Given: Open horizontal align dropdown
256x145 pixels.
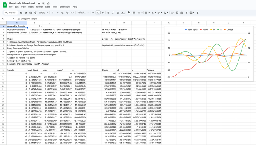Looking at the screenshot, I should (147, 13).
